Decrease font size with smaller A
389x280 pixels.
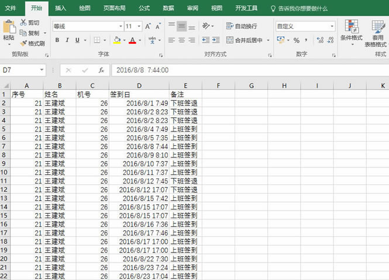158,26
